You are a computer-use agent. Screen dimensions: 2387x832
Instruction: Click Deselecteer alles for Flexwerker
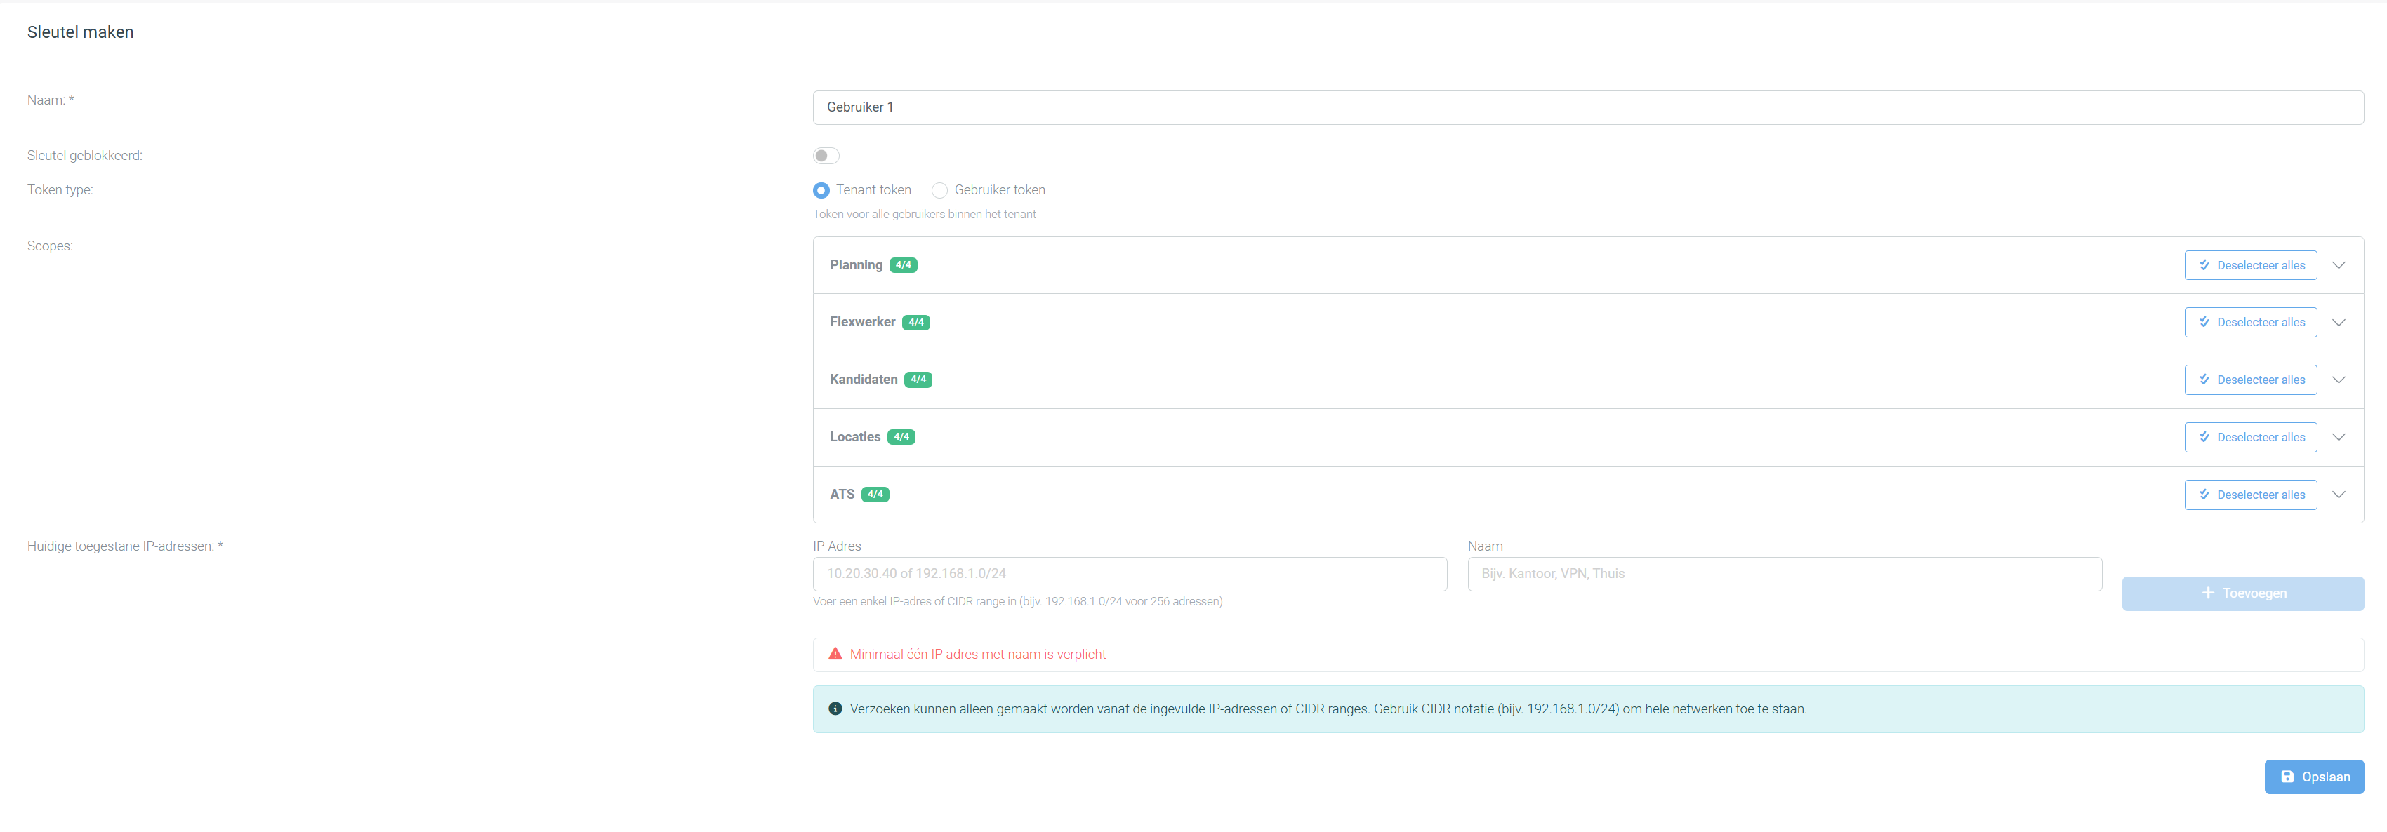(2250, 322)
